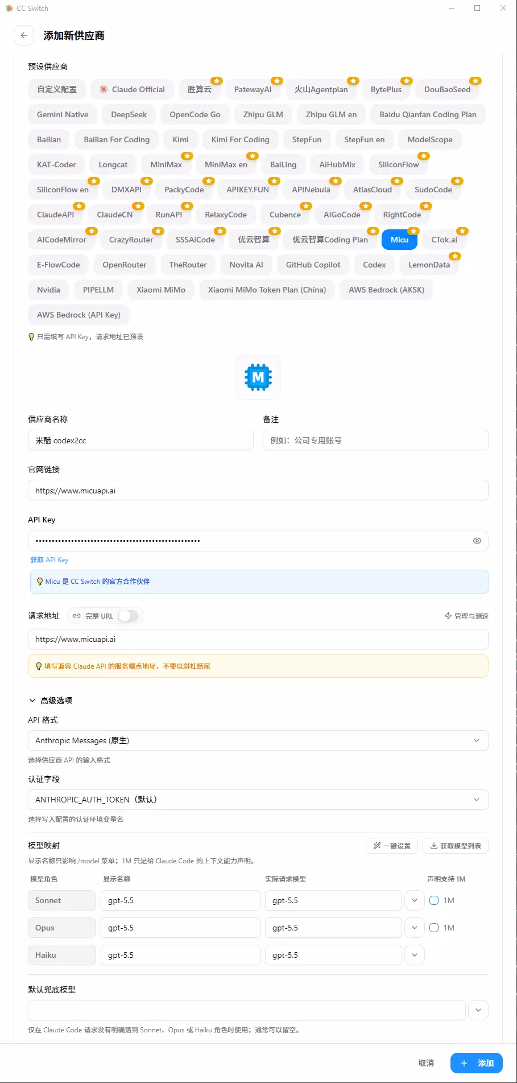Select StepFun en preset
This screenshot has width=517, height=1083.
(x=365, y=139)
